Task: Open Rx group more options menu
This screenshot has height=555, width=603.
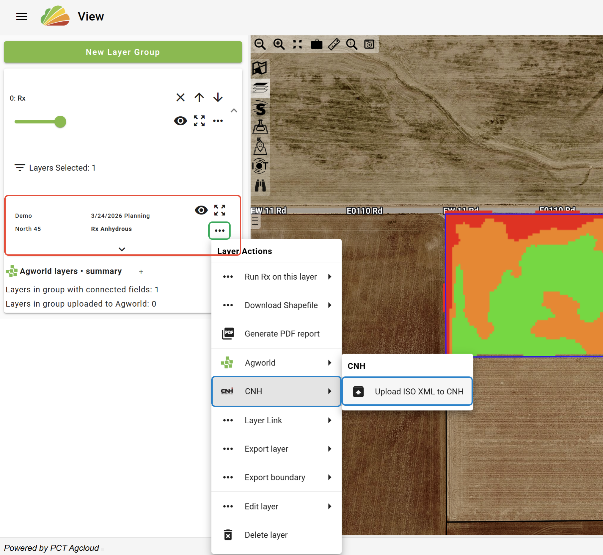Action: tap(218, 121)
